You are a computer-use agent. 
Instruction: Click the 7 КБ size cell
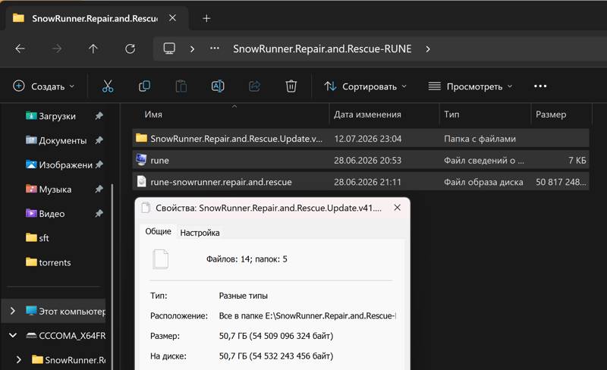click(x=577, y=160)
